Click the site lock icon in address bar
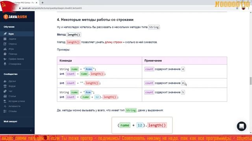Screen dimensions: 252x141 [x=20, y=8]
